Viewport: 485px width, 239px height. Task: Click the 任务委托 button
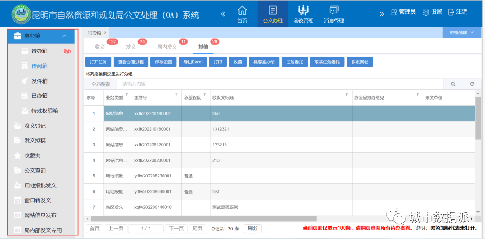point(295,62)
